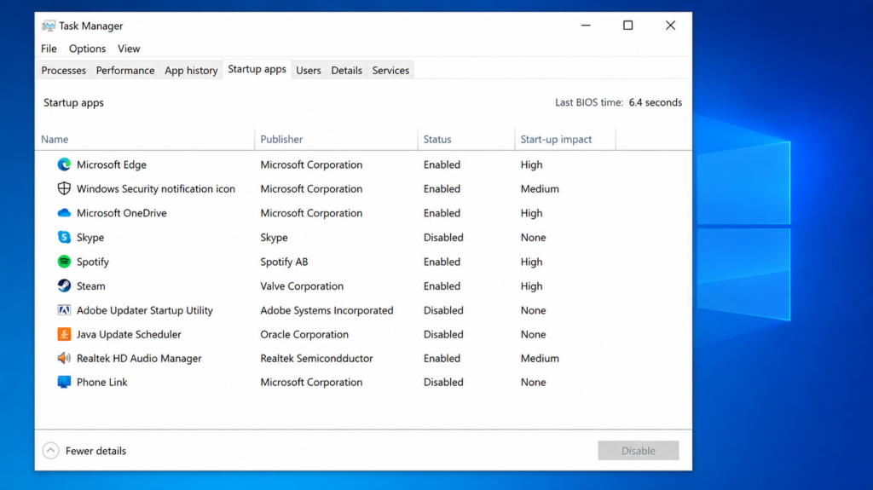Click the Java Update Scheduler icon
Screen dimensions: 873x490
(64, 334)
